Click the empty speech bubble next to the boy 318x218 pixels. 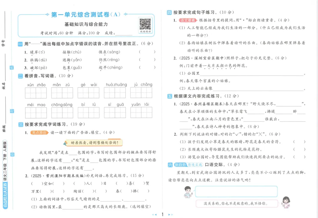(236, 192)
